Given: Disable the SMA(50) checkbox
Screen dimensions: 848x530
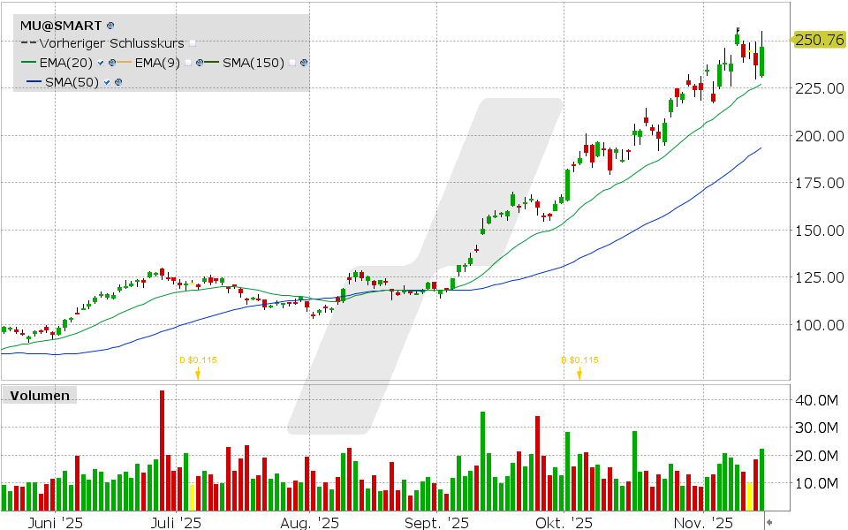Looking at the screenshot, I should point(107,80).
